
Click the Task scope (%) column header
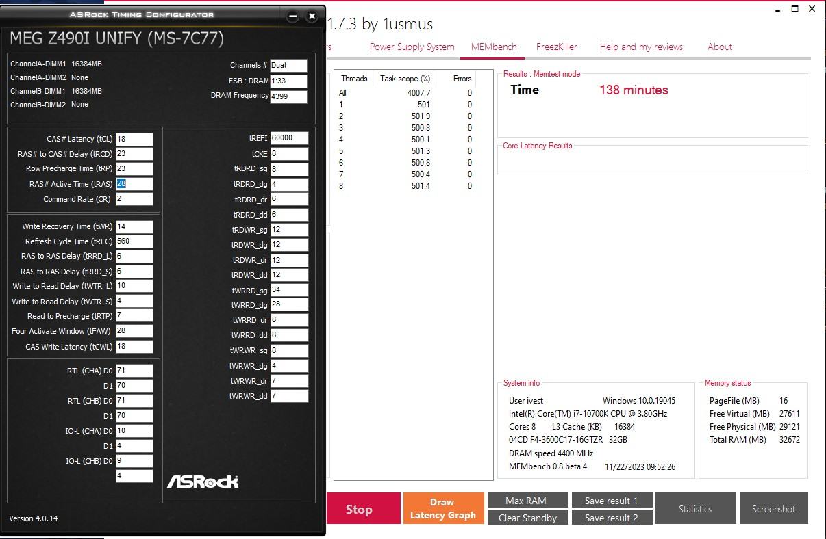[404, 79]
